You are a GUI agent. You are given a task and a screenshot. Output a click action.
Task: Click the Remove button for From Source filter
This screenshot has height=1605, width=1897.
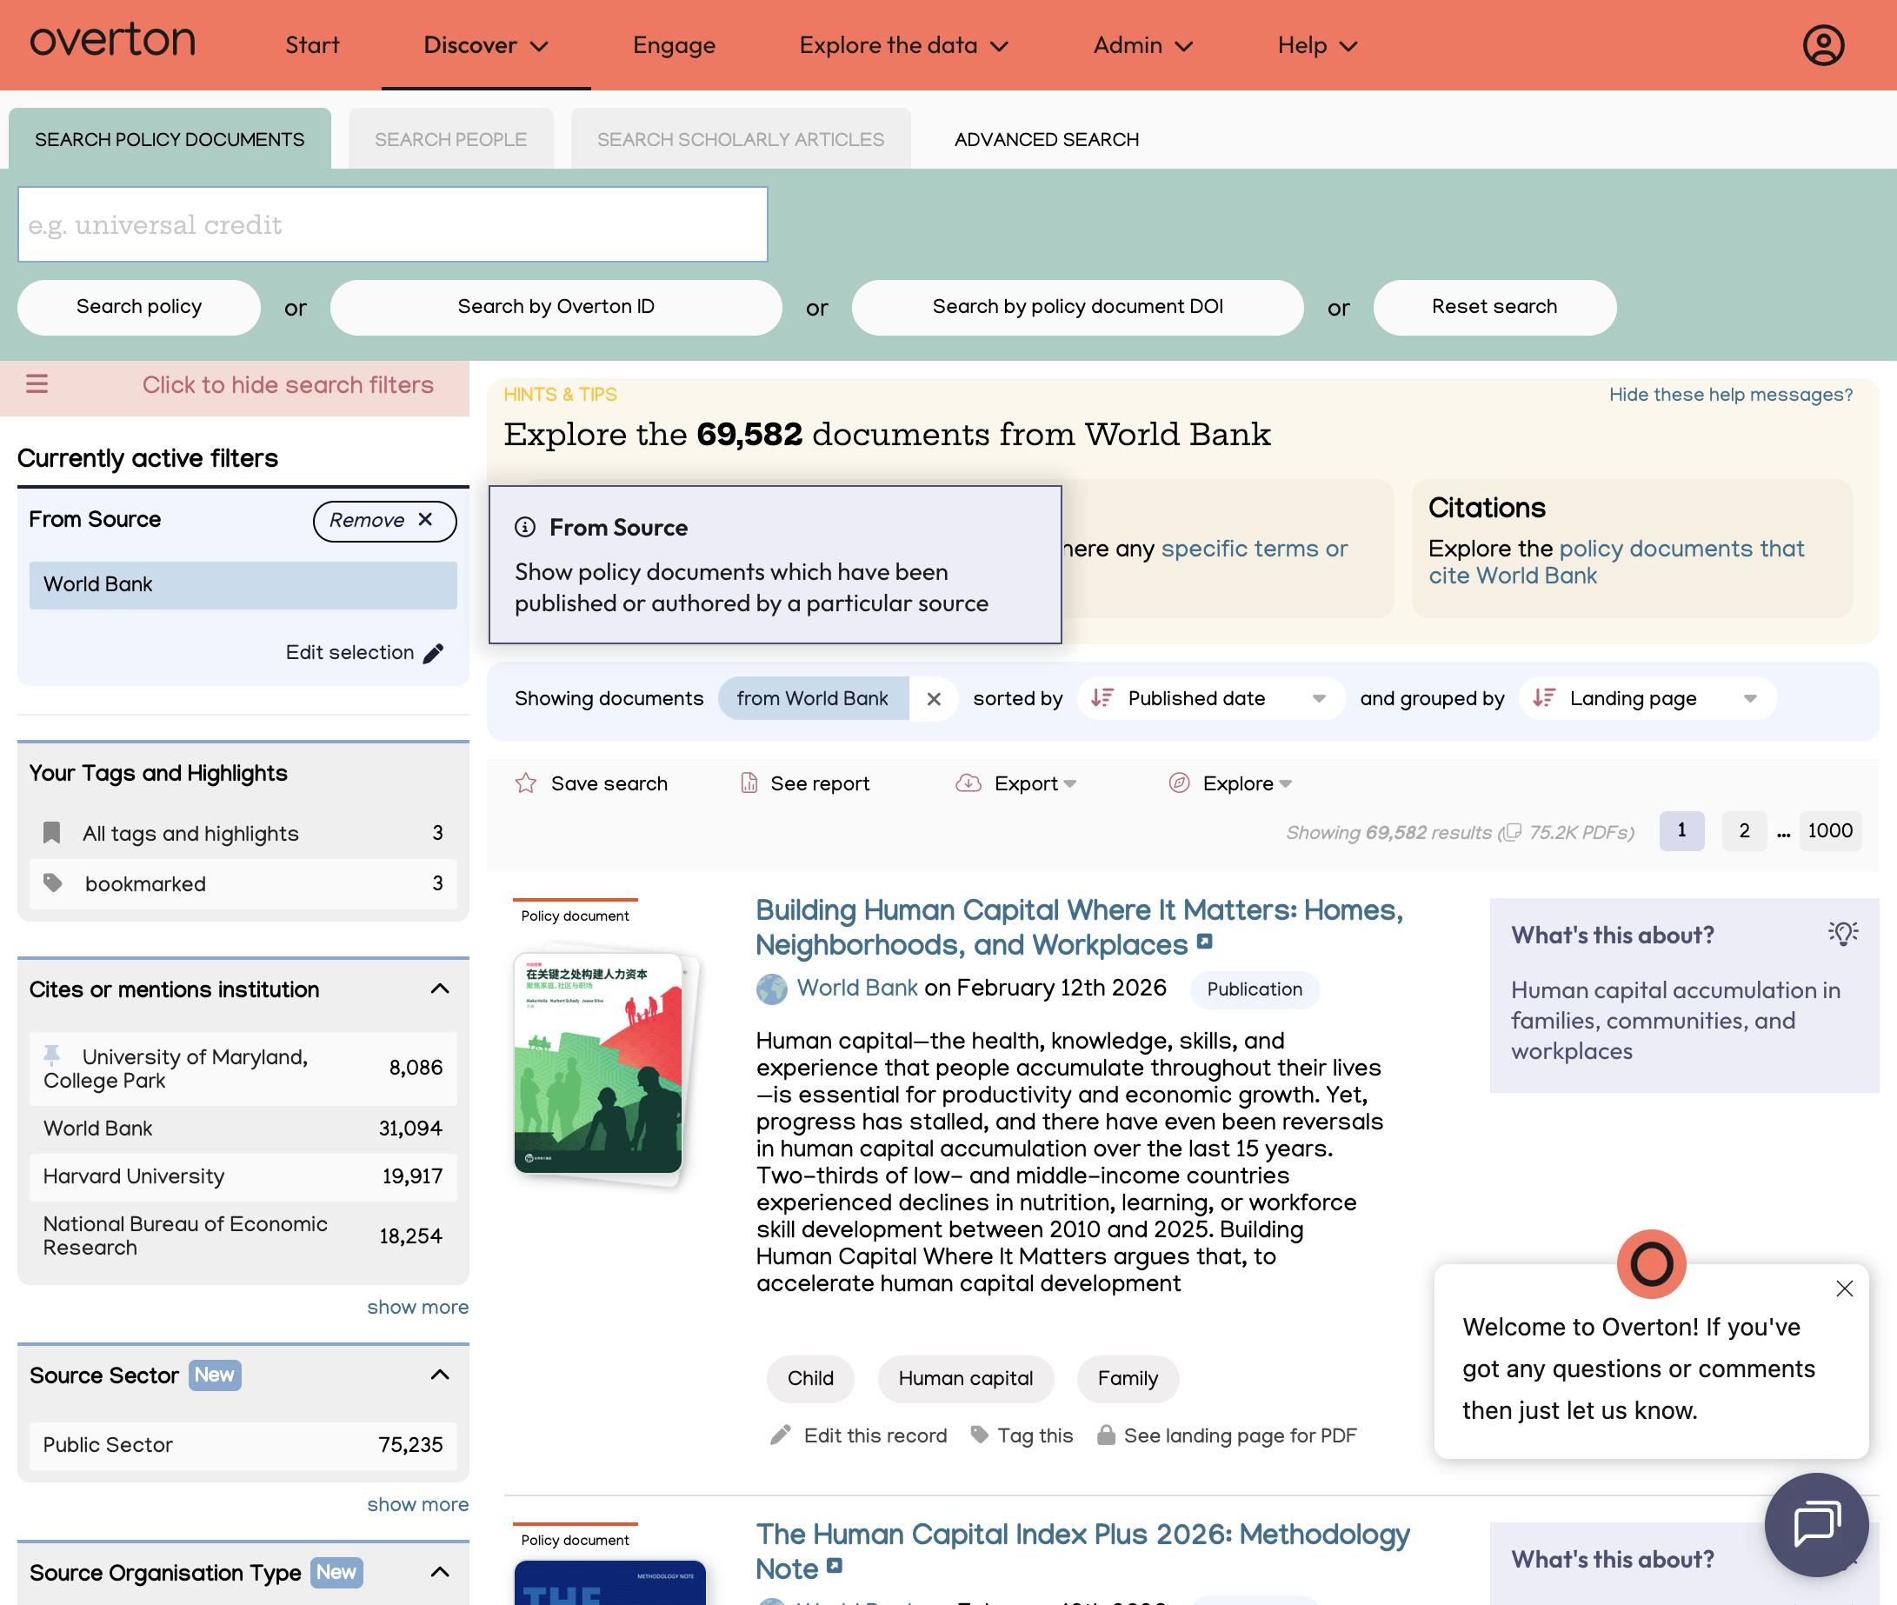pos(384,521)
